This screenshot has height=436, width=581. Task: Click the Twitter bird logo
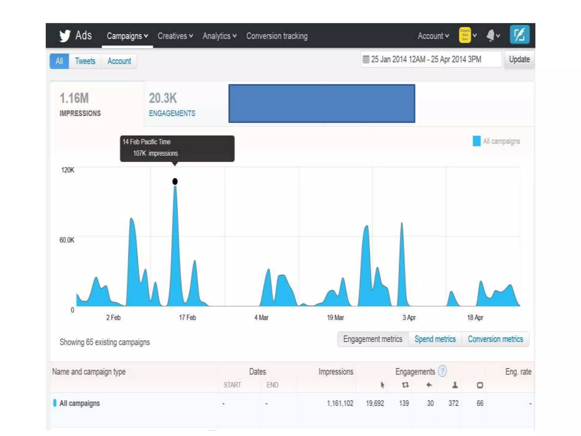(x=65, y=36)
